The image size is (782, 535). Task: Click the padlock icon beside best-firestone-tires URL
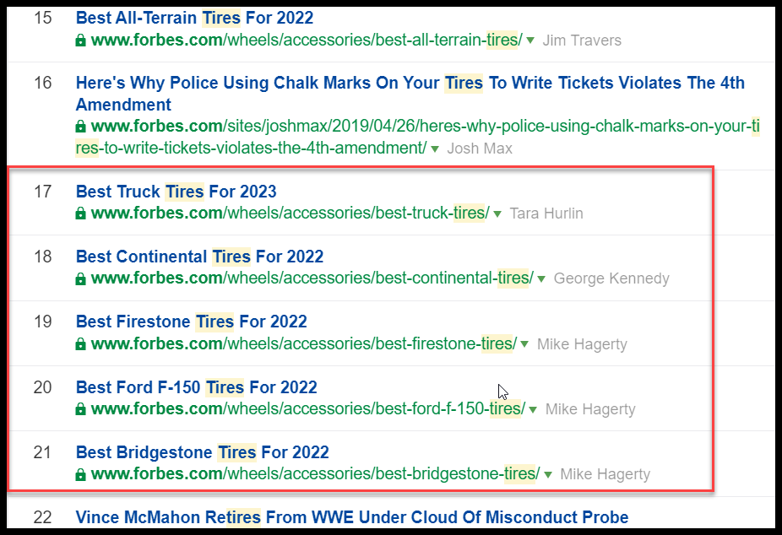coord(81,344)
